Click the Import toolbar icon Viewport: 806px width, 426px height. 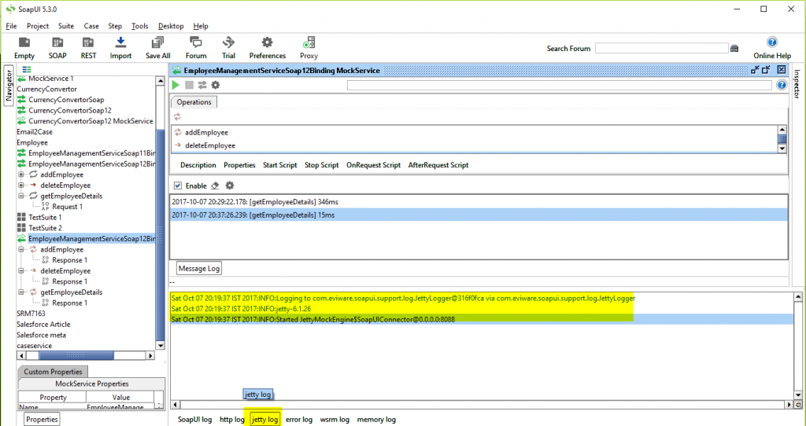coord(120,43)
